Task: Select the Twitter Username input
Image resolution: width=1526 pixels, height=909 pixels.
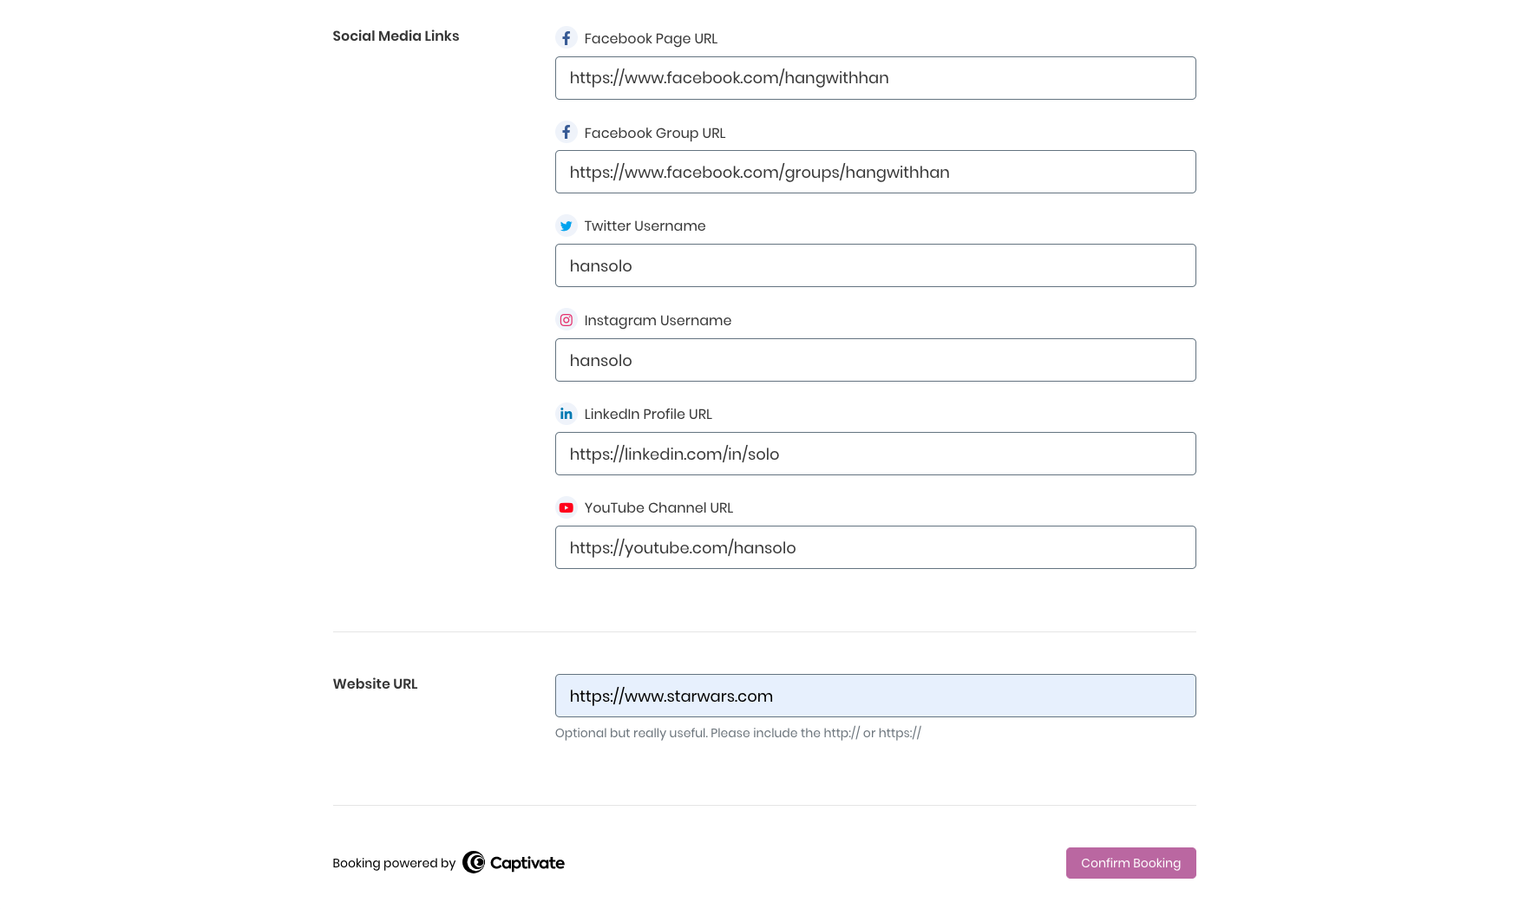Action: click(x=874, y=265)
